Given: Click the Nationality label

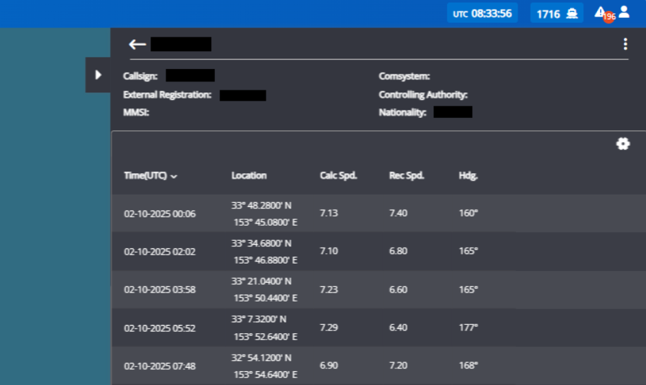Looking at the screenshot, I should point(402,112).
